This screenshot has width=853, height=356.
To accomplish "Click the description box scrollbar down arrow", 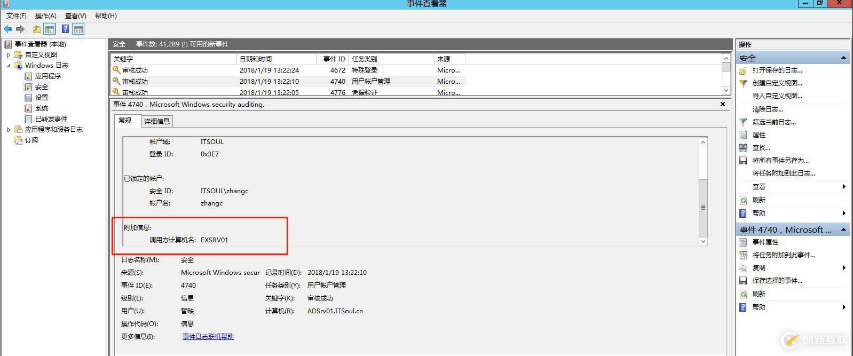I will coord(703,241).
